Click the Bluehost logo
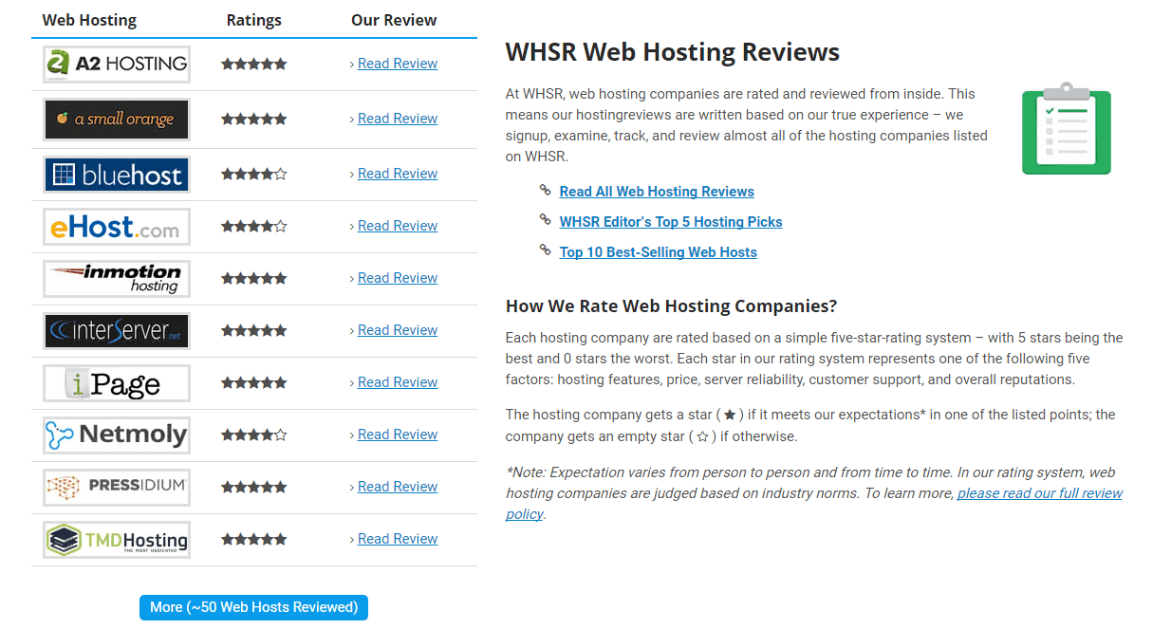1171x629 pixels. 117,175
